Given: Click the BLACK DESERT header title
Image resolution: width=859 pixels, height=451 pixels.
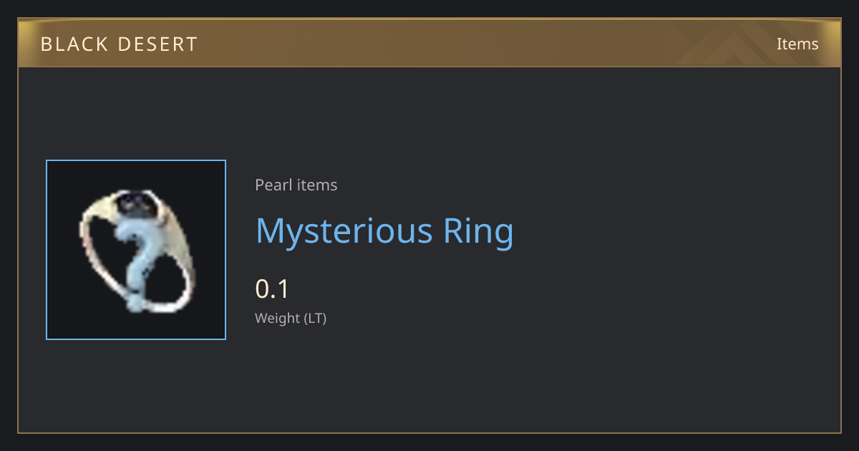Looking at the screenshot, I should coord(119,44).
